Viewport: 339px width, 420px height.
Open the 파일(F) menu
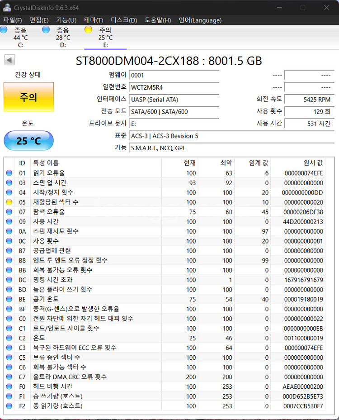(12, 20)
